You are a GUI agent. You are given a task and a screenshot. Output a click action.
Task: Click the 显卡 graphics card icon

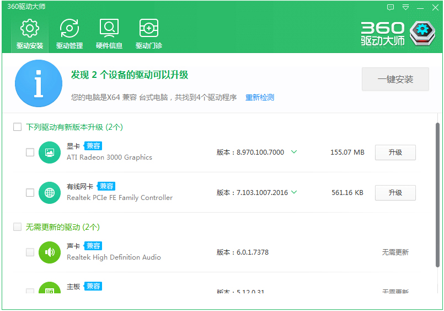tap(50, 152)
